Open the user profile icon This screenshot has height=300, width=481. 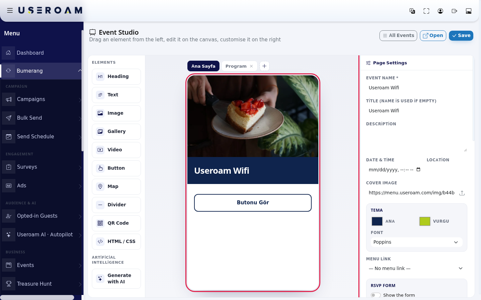tap(440, 11)
